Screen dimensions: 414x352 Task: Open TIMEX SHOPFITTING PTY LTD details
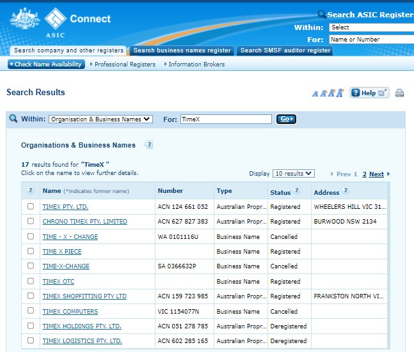pyautogui.click(x=84, y=296)
